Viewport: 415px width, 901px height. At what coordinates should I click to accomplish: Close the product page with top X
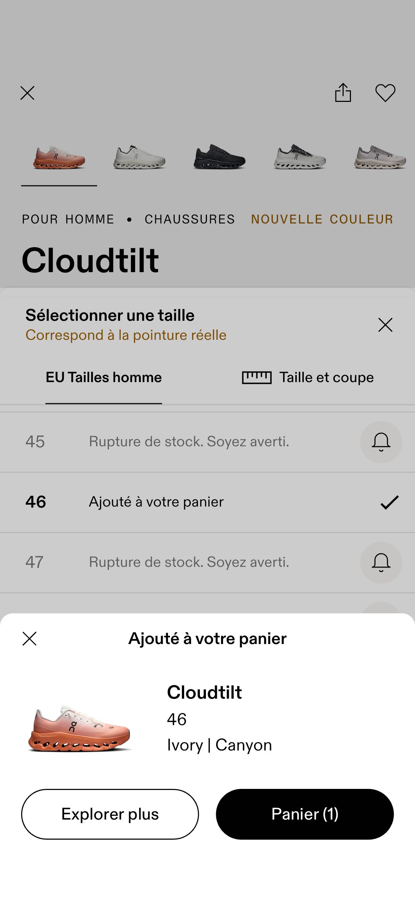27,93
